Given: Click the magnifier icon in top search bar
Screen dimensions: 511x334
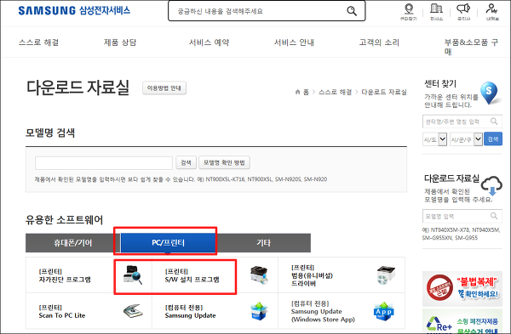Looking at the screenshot, I should (351, 11).
